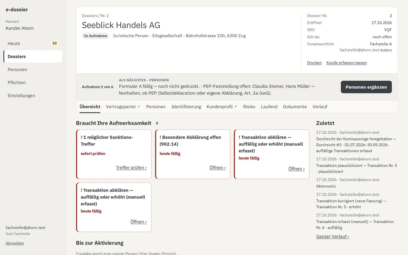Click the 'sofort prüfen' warning text
The image size is (408, 255).
tap(93, 154)
